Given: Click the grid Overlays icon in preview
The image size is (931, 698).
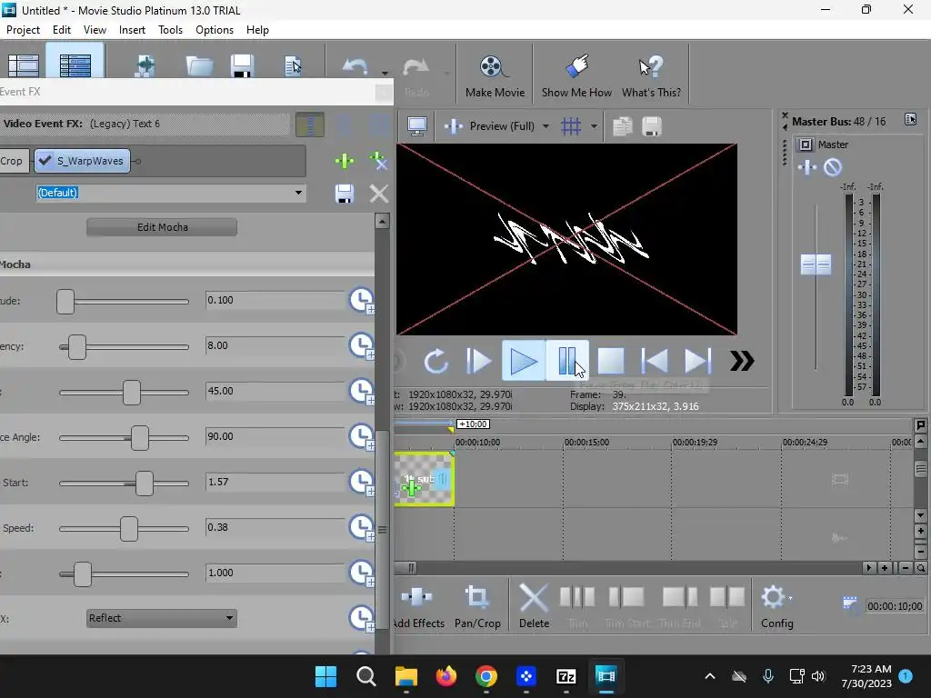Looking at the screenshot, I should pos(571,126).
